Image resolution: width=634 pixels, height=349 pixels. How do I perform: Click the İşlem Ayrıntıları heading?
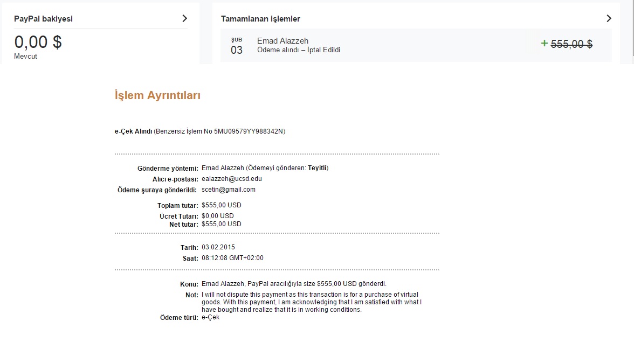[x=157, y=95]
